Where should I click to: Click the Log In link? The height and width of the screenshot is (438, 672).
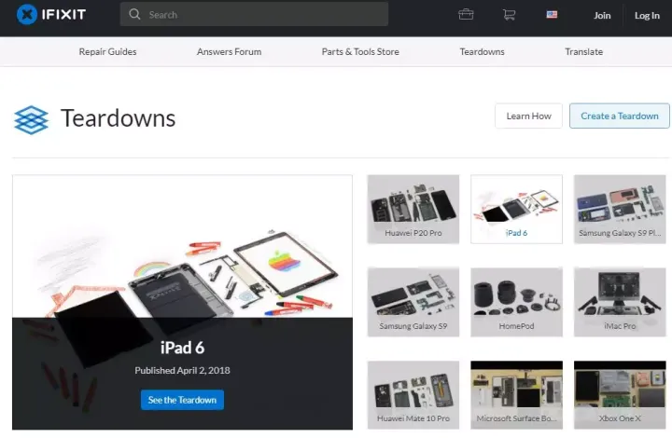click(647, 15)
